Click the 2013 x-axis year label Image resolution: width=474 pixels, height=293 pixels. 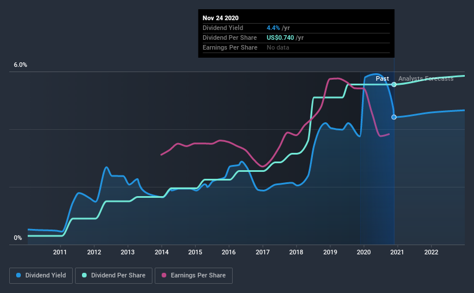pos(128,252)
